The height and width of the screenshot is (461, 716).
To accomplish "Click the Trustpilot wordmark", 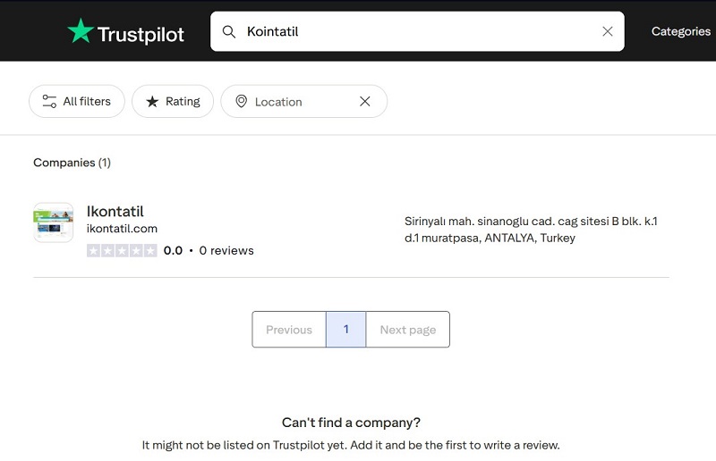I will pos(141,34).
